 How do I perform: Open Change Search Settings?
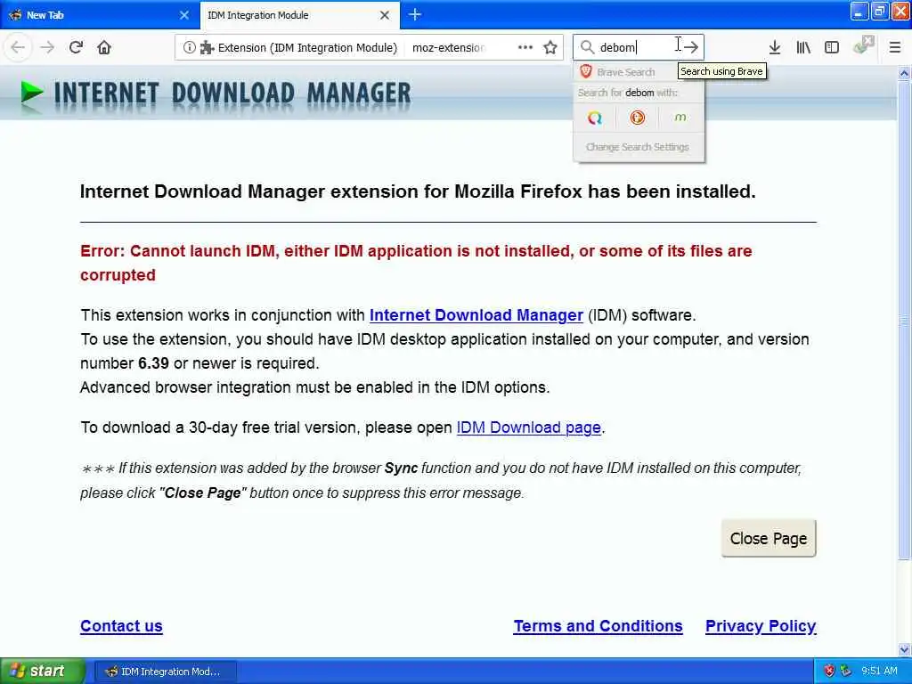click(x=638, y=147)
